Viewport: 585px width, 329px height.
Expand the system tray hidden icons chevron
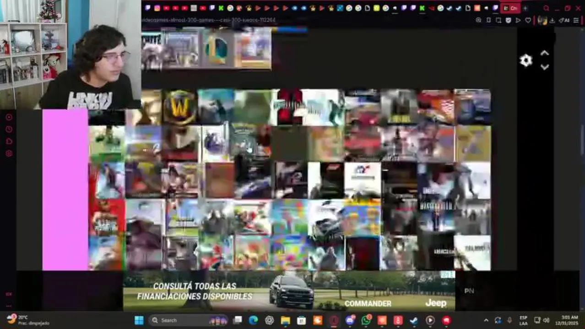[486, 320]
